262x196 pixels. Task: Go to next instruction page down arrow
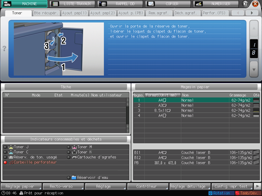[x=254, y=69]
